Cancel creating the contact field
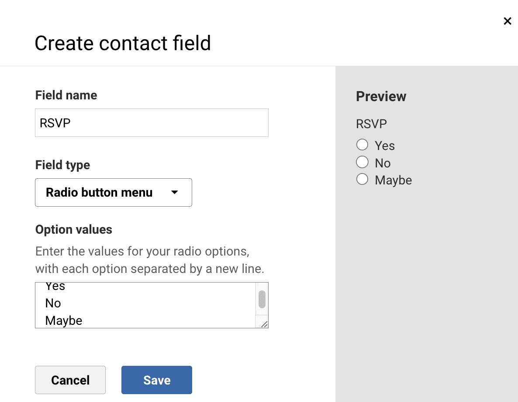This screenshot has height=402, width=518. point(70,380)
